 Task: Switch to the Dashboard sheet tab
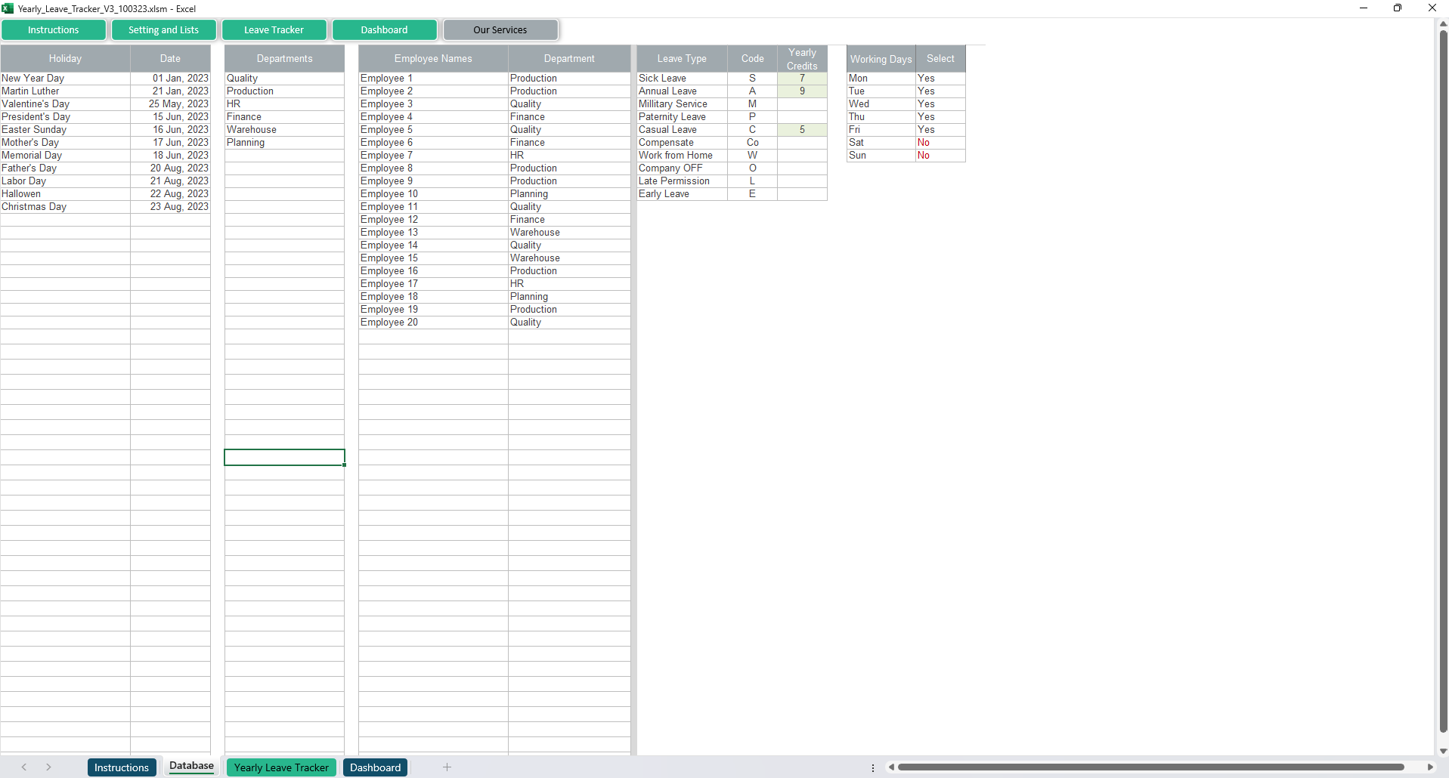[x=375, y=767]
